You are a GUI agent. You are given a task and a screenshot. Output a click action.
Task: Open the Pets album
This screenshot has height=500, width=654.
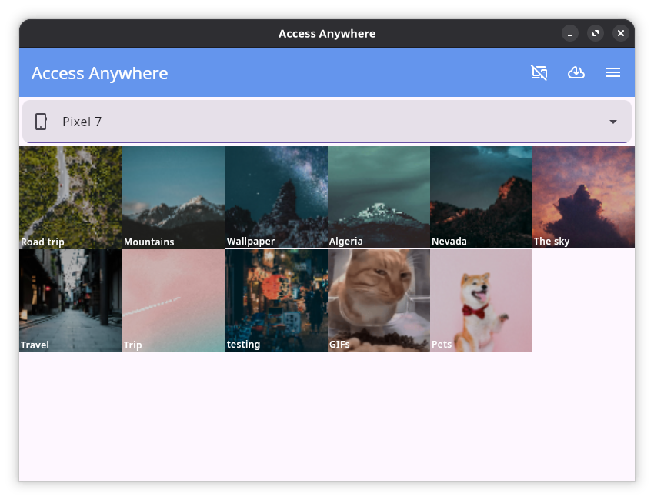(x=481, y=300)
